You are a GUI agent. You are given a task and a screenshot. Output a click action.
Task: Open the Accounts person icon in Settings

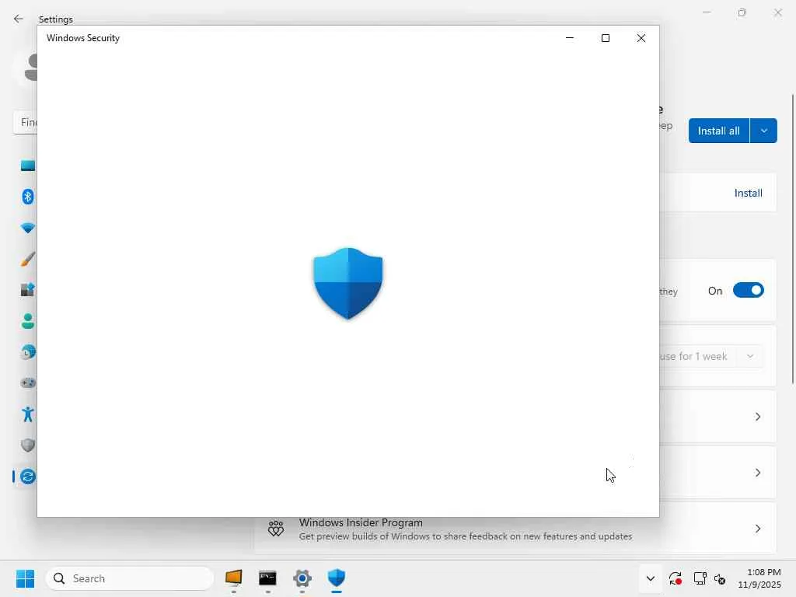(28, 321)
